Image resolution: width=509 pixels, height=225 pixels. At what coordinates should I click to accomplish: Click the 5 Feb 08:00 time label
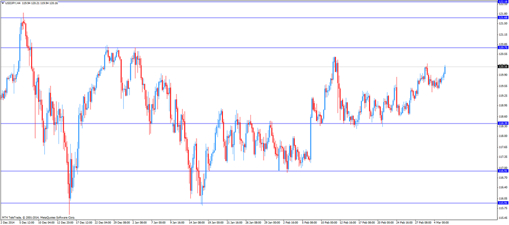pos(309,223)
